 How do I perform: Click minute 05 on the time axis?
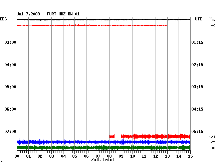74,156
